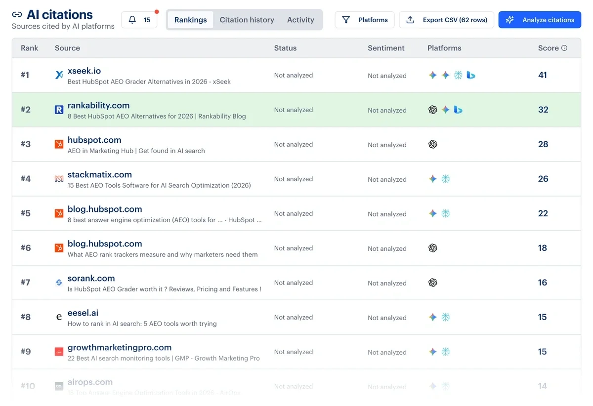The width and height of the screenshot is (593, 406).
Task: Click the Perplexity icon in the xseek.io row
Action: (458, 75)
